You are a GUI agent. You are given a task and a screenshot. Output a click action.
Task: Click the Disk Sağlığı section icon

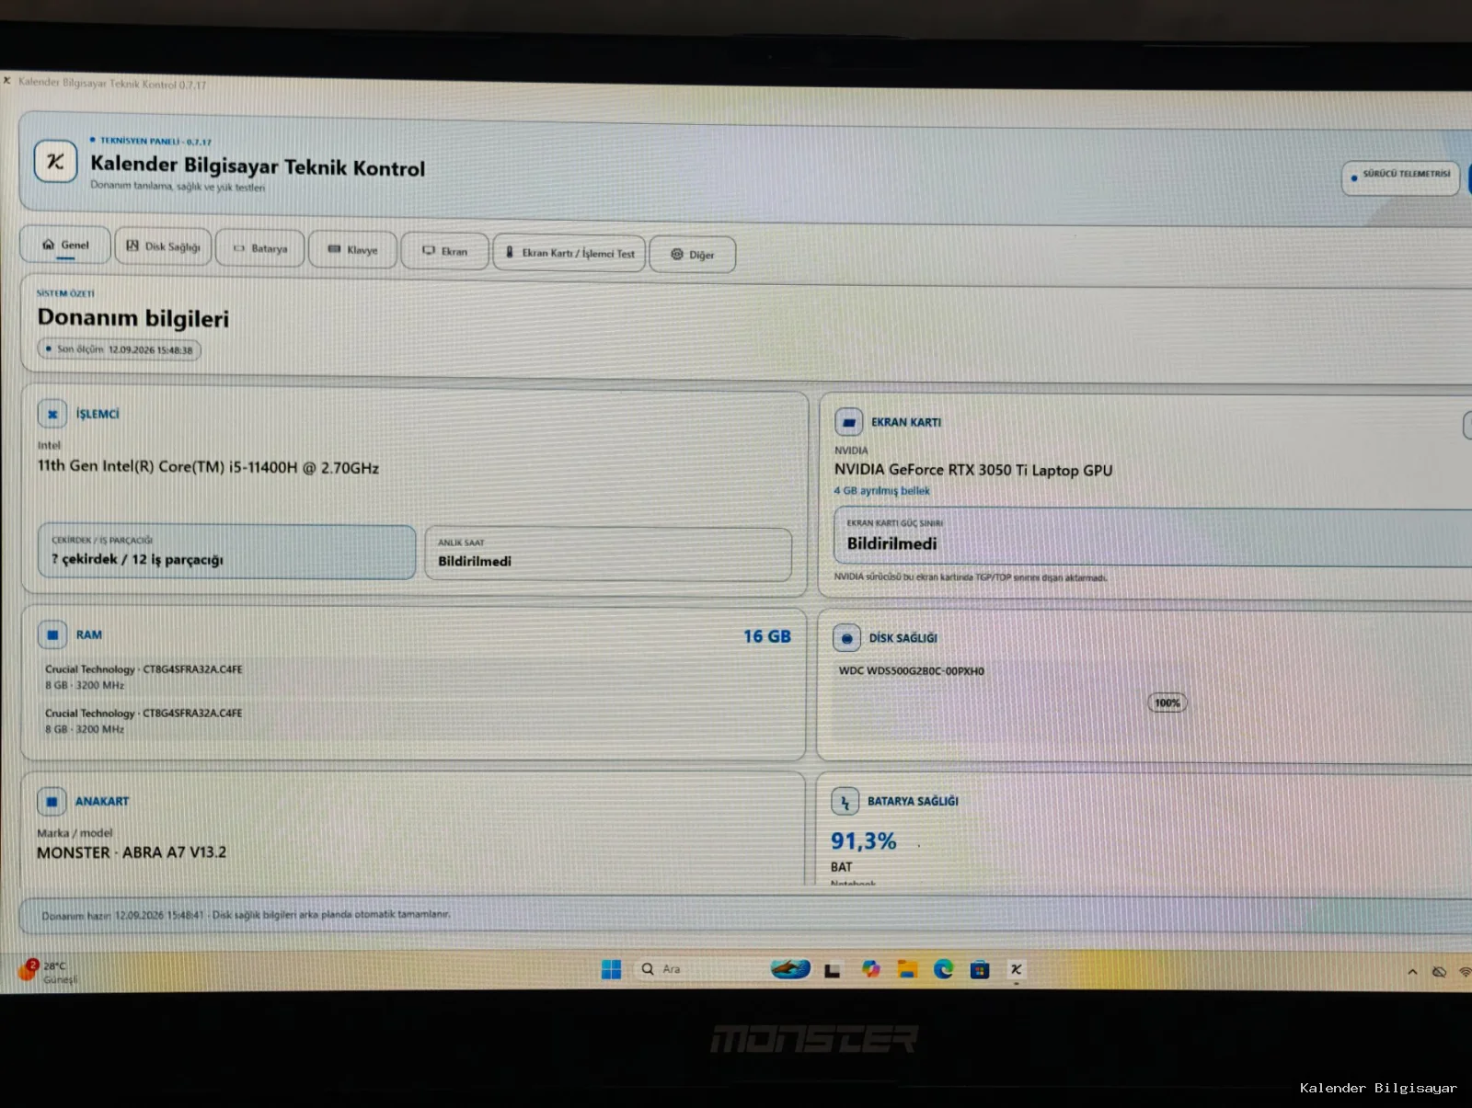click(846, 638)
